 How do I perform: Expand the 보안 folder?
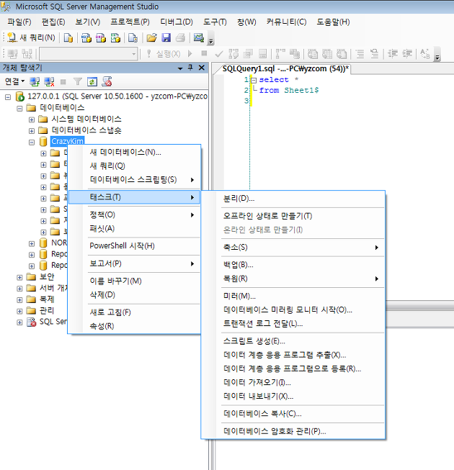pyautogui.click(x=19, y=278)
